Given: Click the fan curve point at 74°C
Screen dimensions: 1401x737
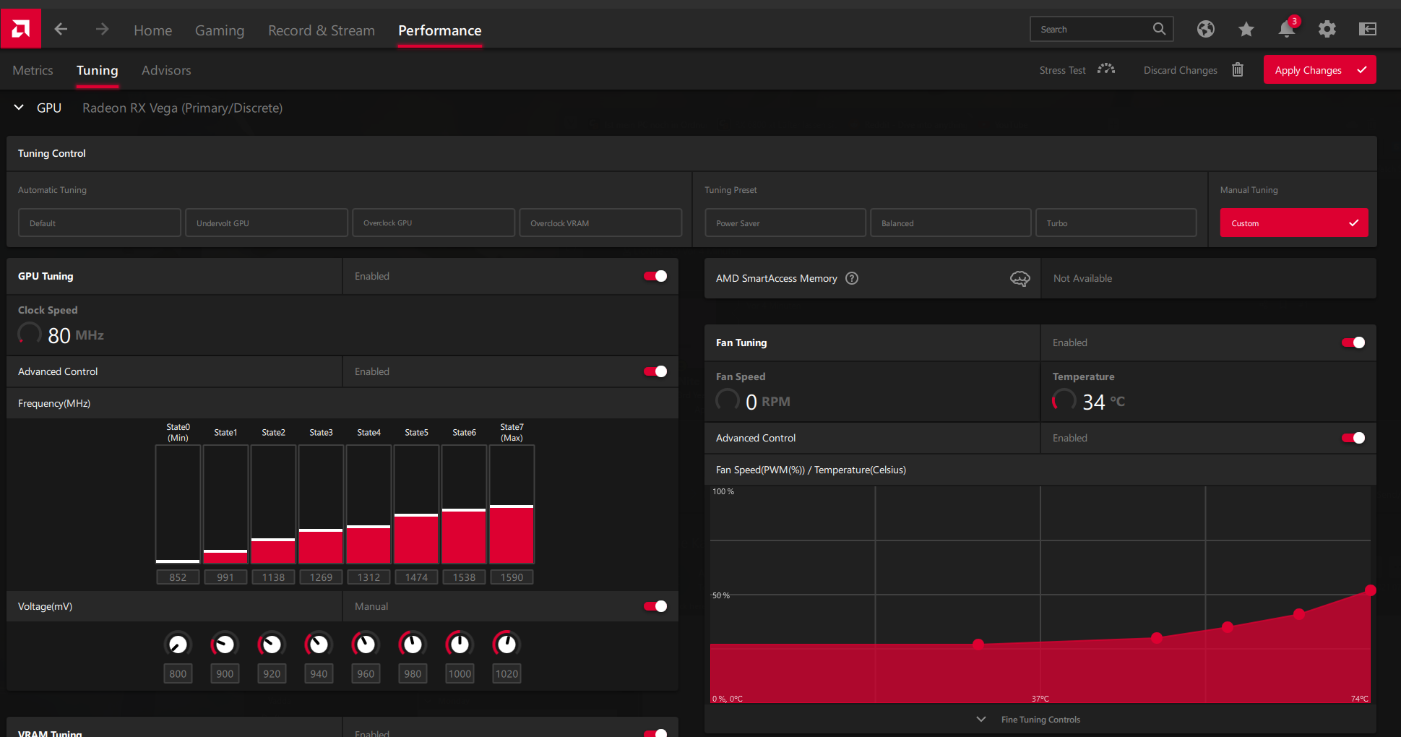Looking at the screenshot, I should (x=1370, y=590).
